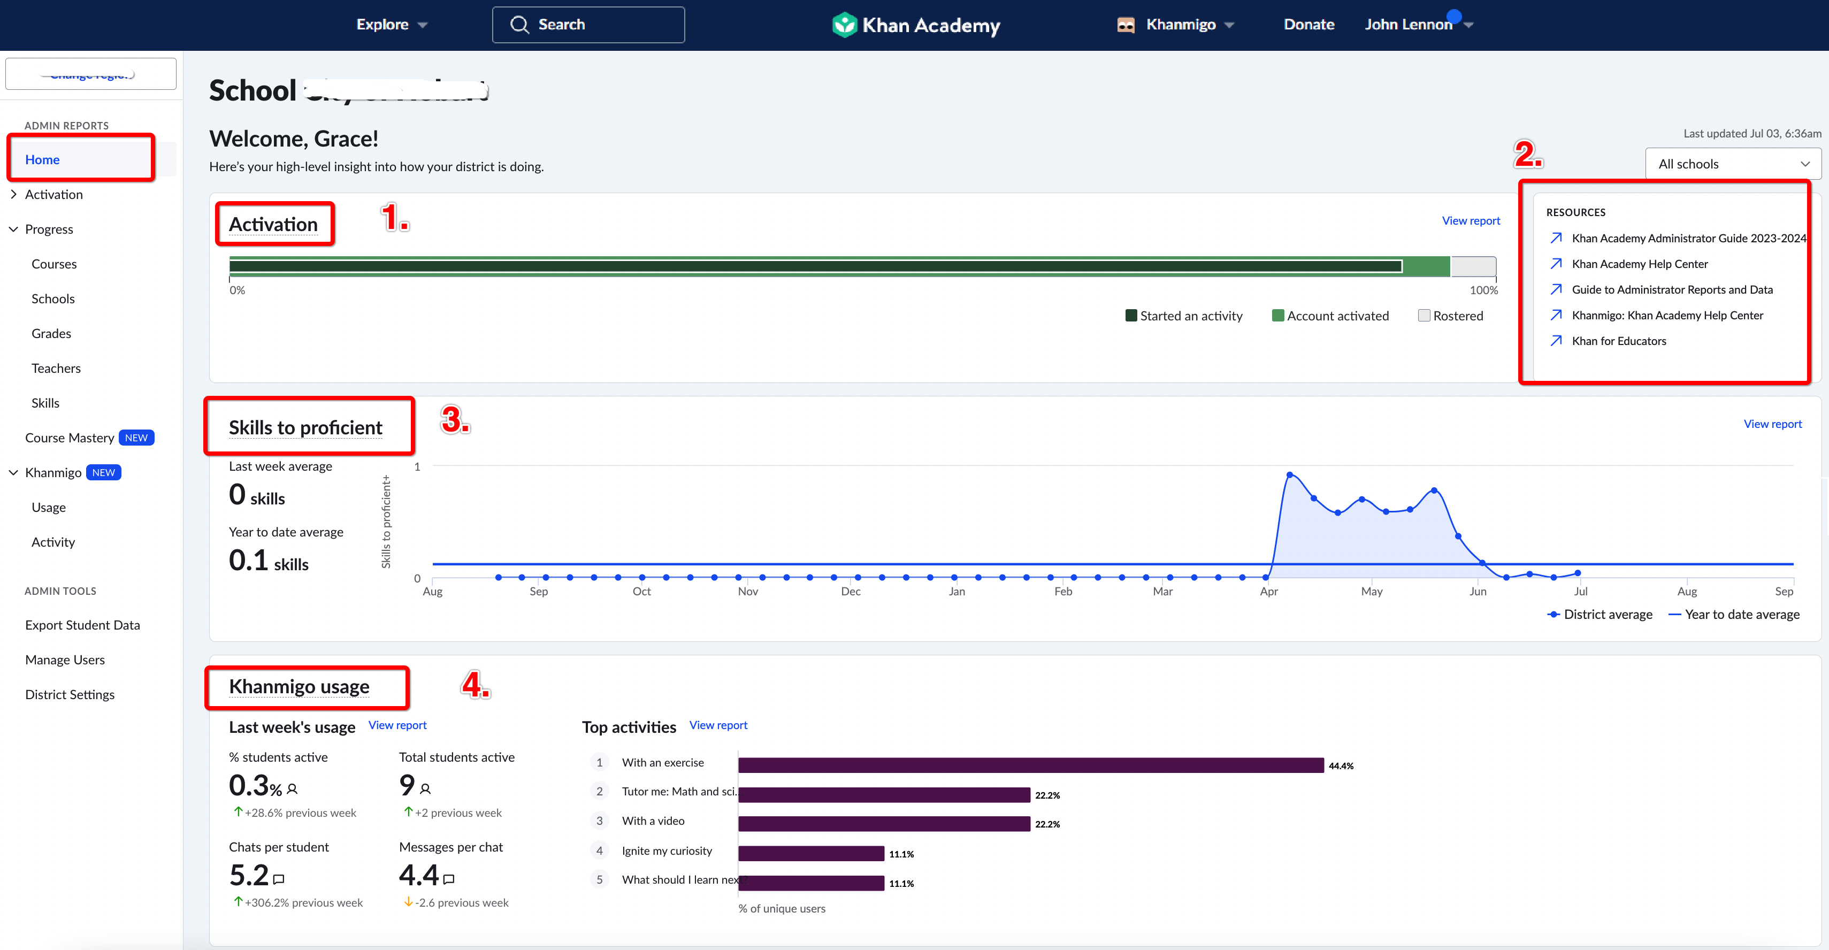Click into the Search field

pyautogui.click(x=588, y=25)
